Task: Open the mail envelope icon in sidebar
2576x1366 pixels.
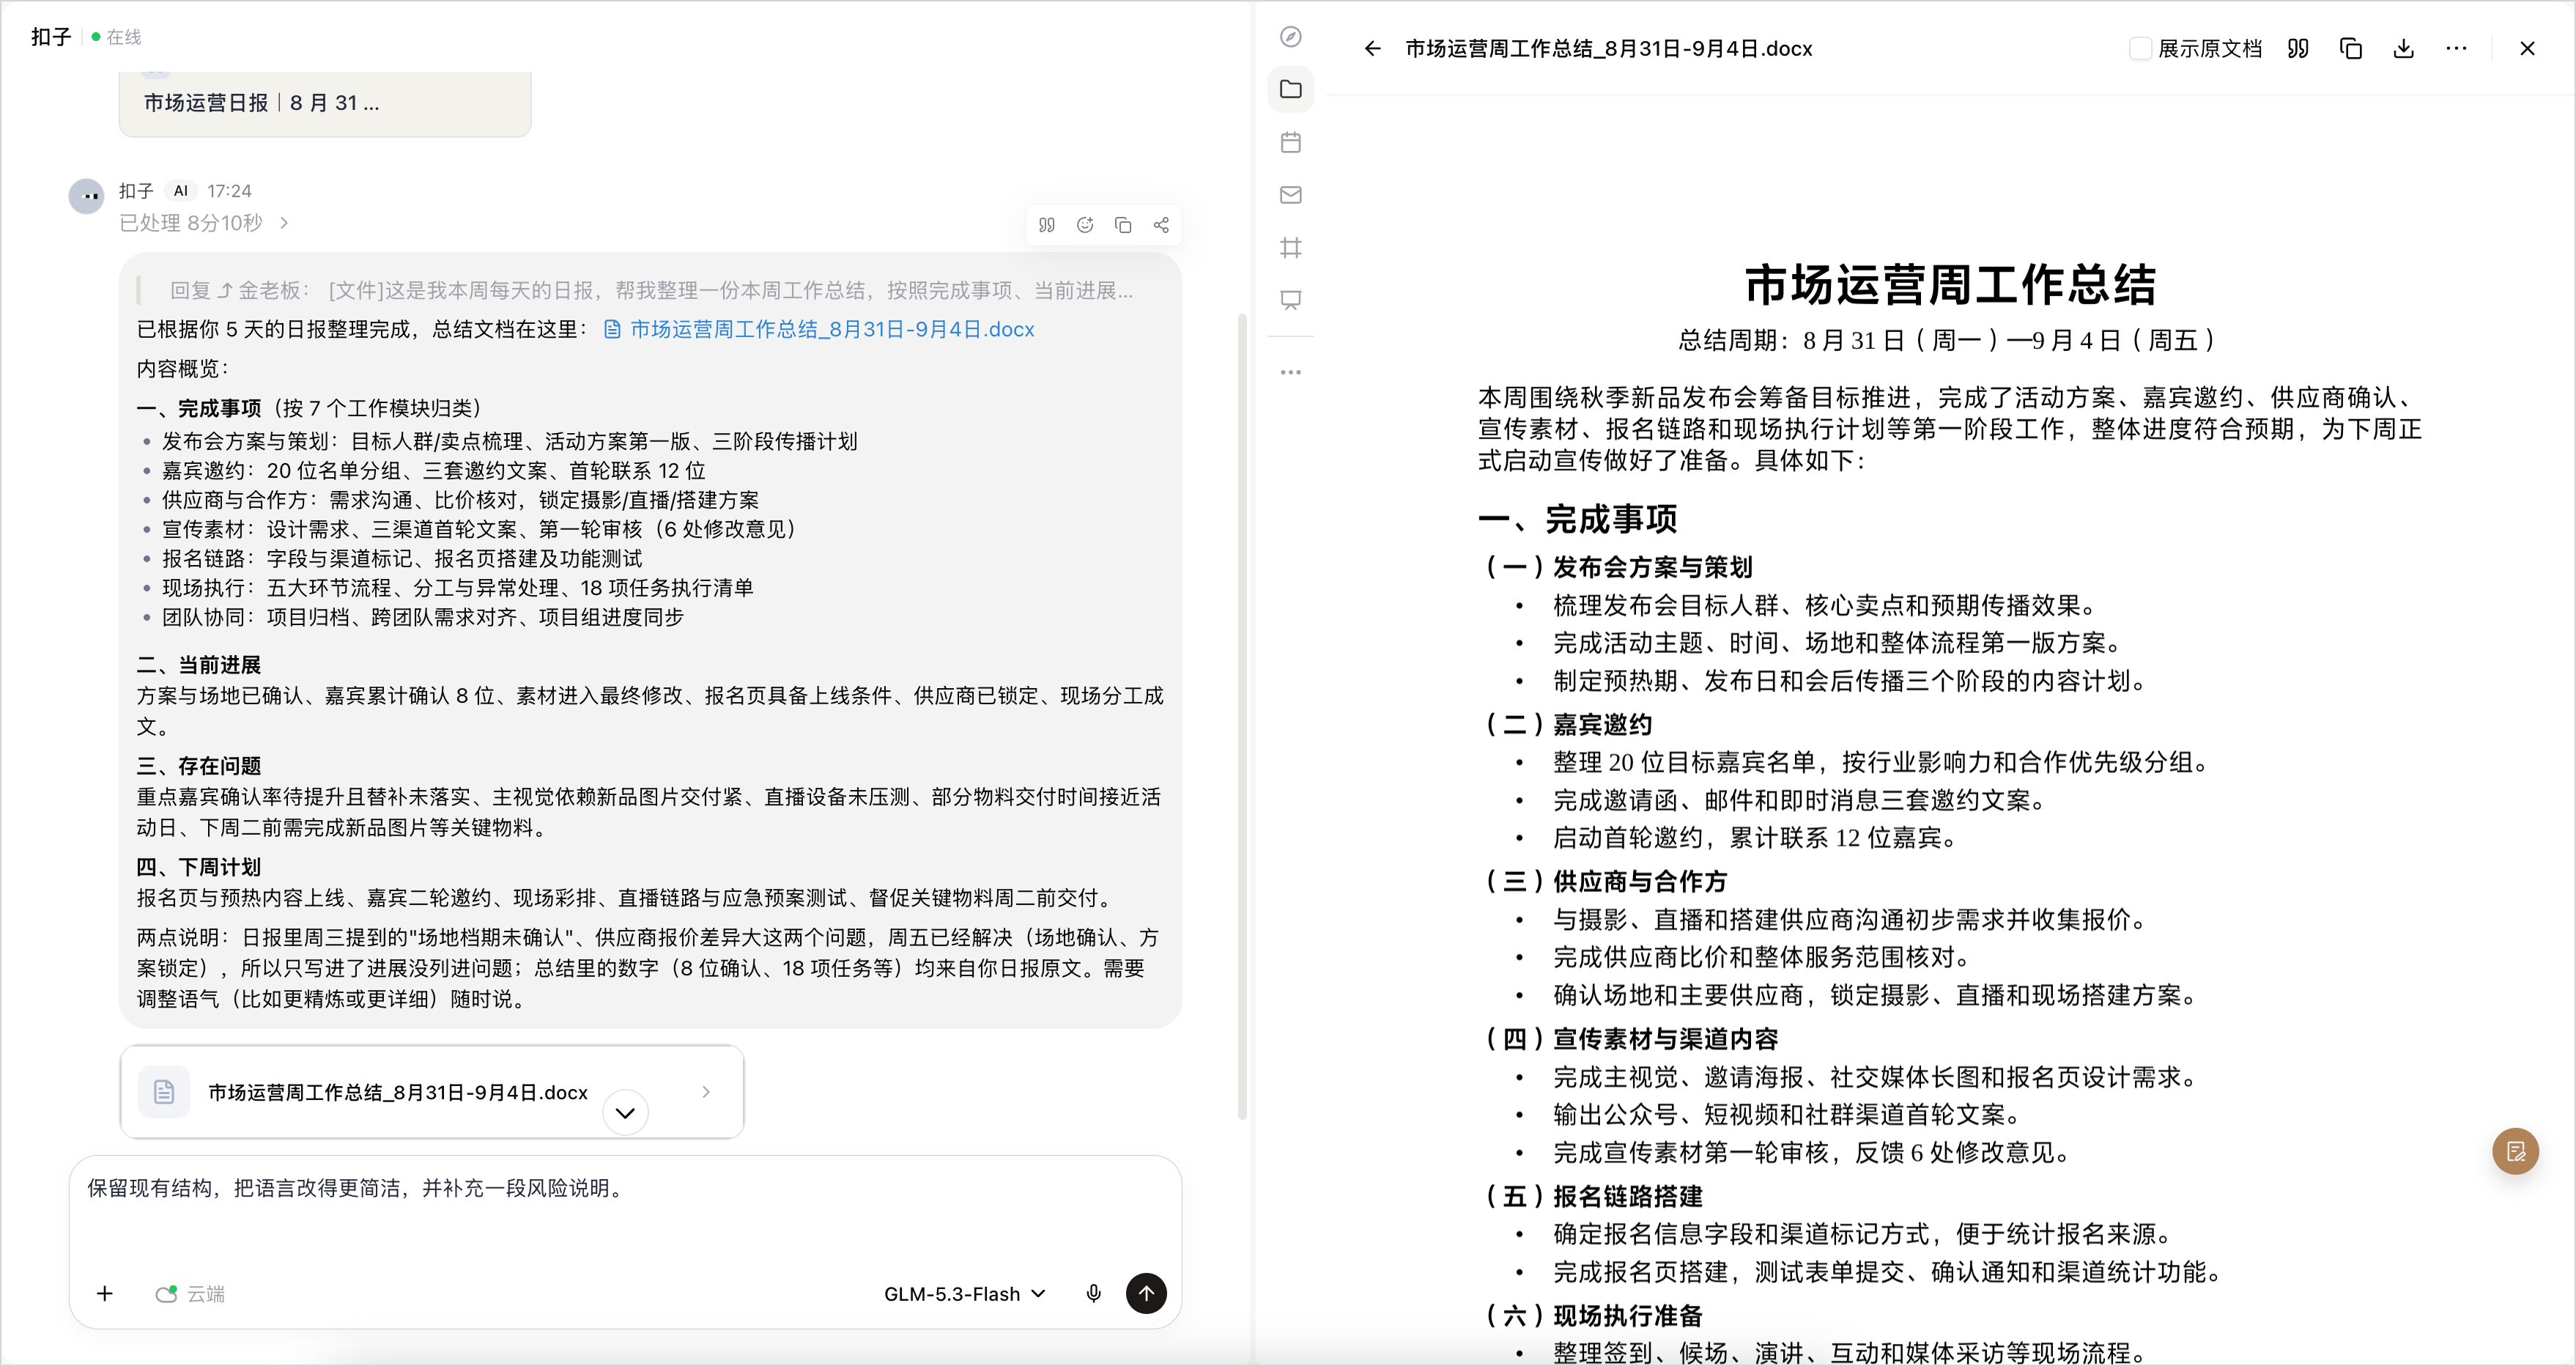Action: (1291, 195)
